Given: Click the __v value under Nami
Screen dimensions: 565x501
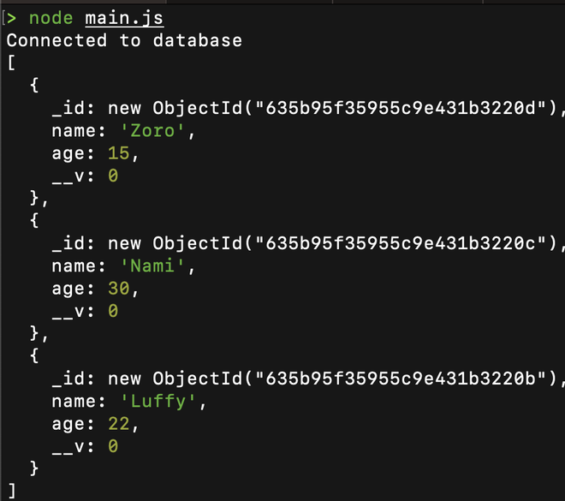Looking at the screenshot, I should click(x=113, y=311).
